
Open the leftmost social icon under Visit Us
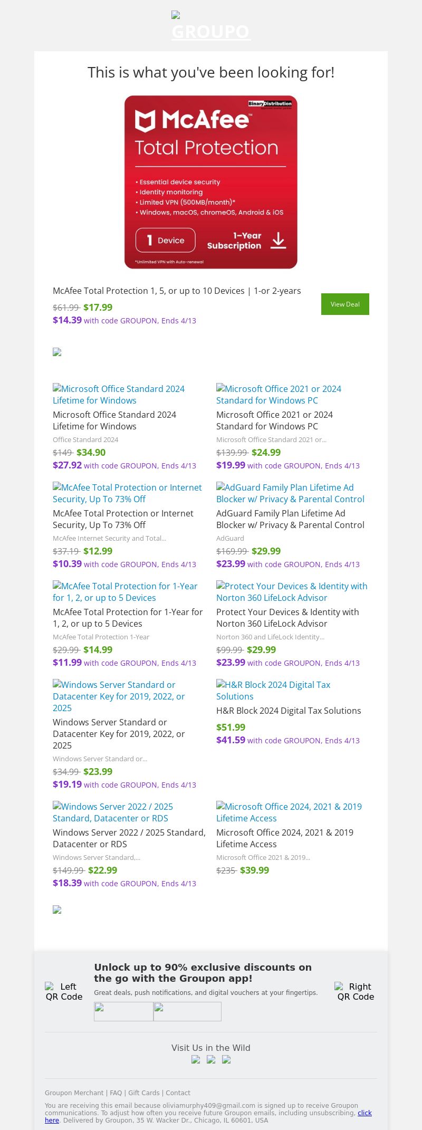(196, 1059)
